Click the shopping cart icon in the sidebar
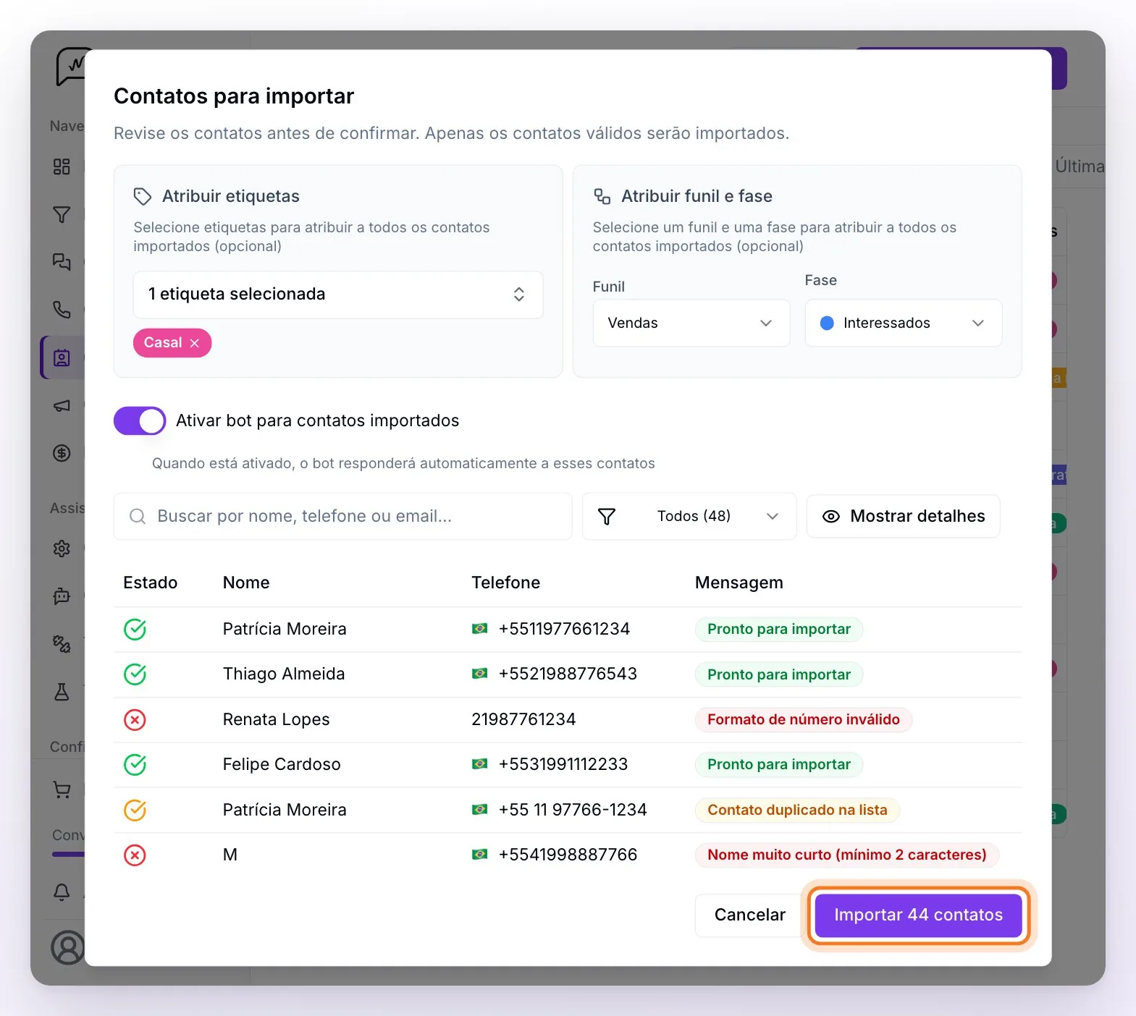Screen dimensions: 1136x1016 click(62, 789)
